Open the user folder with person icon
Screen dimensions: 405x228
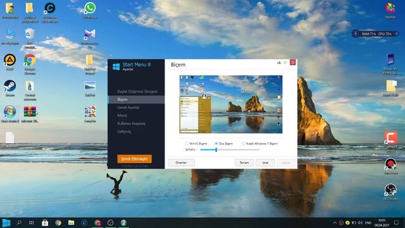10,11
